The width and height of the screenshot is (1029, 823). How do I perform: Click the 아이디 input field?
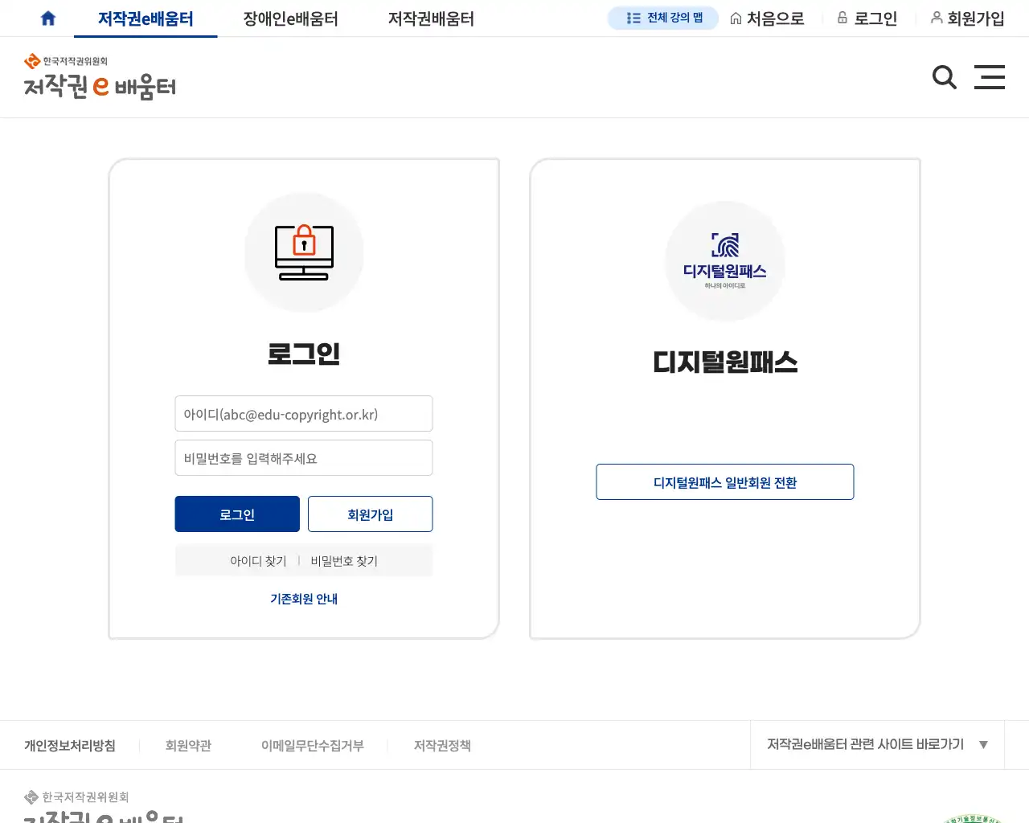pos(303,413)
